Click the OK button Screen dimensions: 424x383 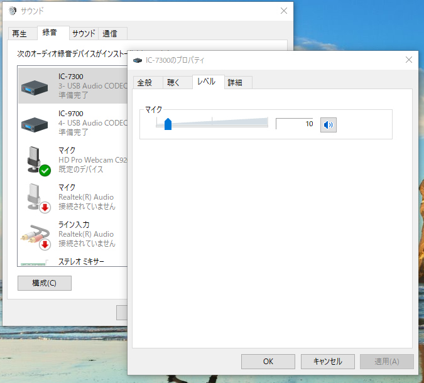click(268, 362)
